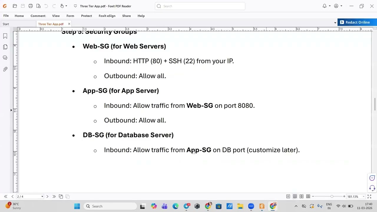Screen dimensions: 377x212
Task: Select the Hand tool icon
Action: 62,6
